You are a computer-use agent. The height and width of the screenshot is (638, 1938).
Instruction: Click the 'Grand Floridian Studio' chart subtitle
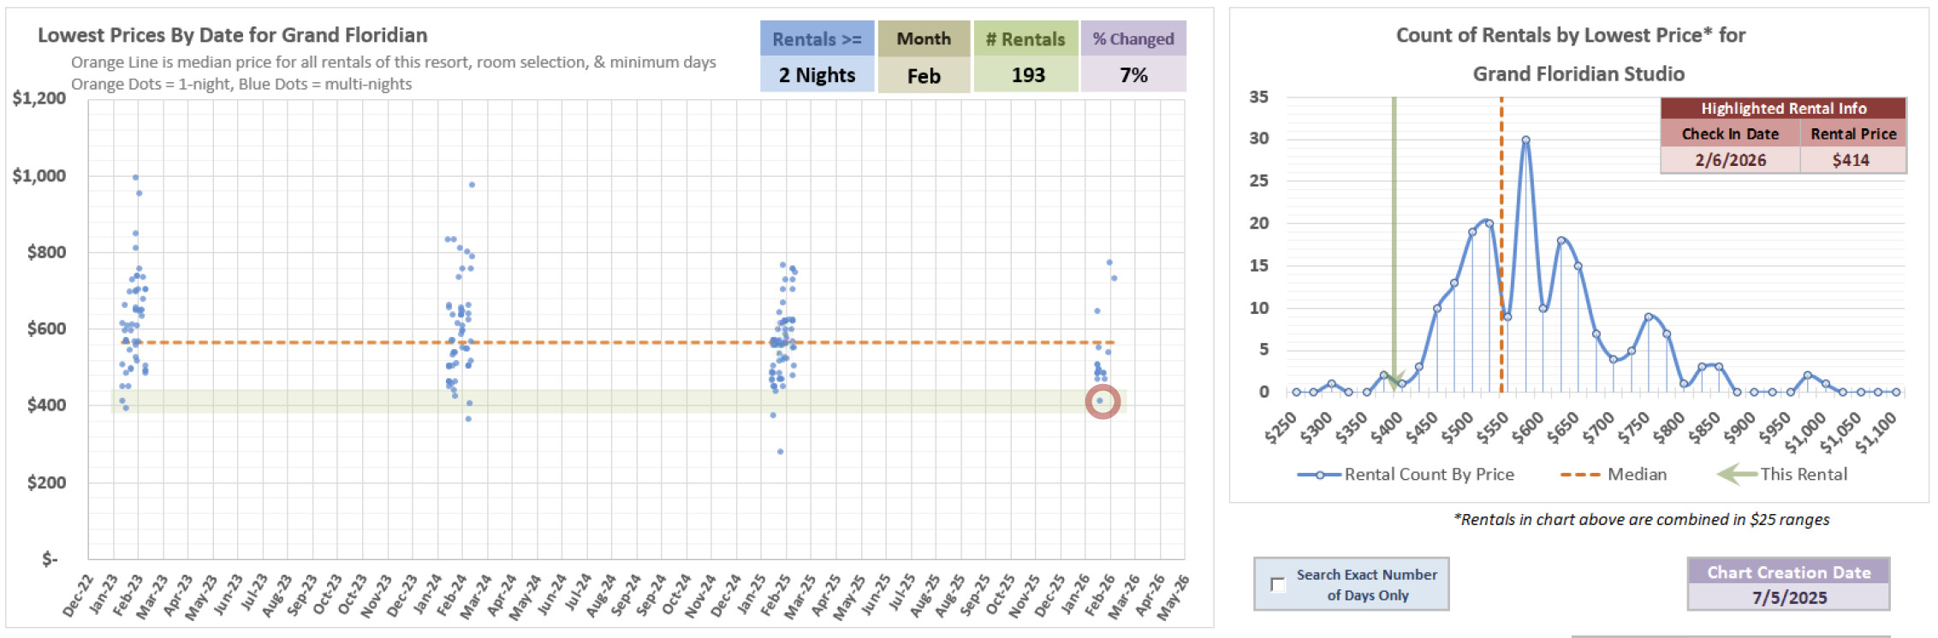(x=1578, y=74)
